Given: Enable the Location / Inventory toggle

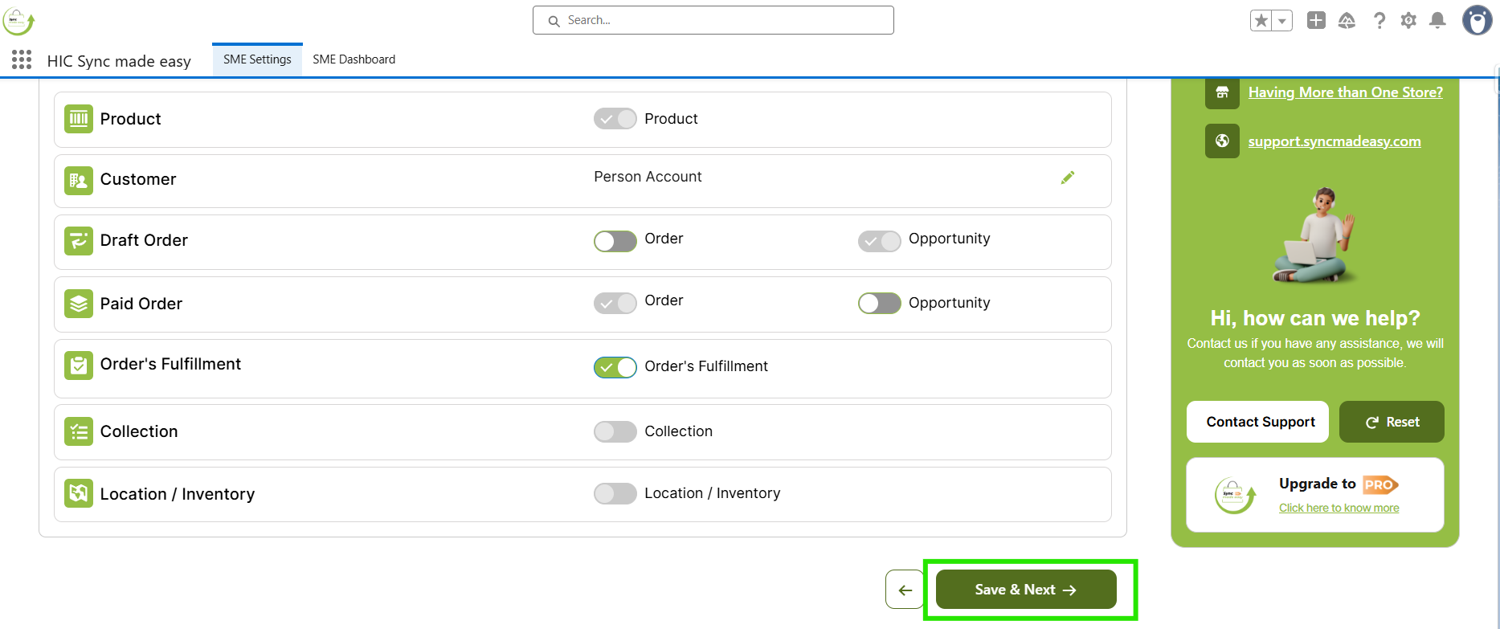Looking at the screenshot, I should [x=615, y=493].
